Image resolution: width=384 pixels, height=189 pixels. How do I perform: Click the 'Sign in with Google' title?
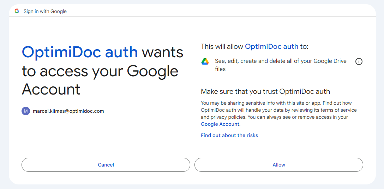point(45,11)
